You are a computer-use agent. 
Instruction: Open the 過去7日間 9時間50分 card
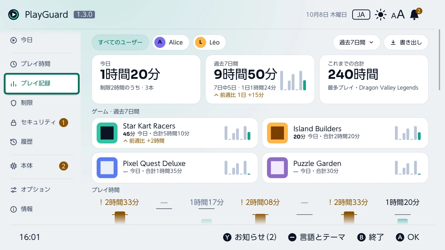tap(260, 79)
